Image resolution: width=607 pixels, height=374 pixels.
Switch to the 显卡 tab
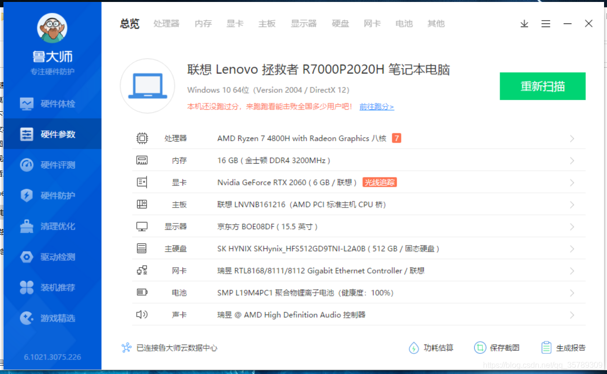click(x=235, y=24)
